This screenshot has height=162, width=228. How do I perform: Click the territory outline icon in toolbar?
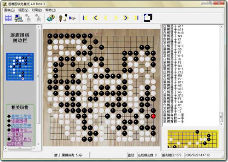pos(148,18)
